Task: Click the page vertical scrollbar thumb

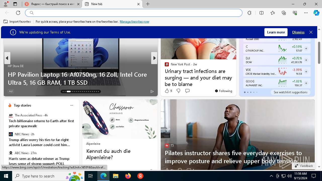Action: click(x=319, y=53)
